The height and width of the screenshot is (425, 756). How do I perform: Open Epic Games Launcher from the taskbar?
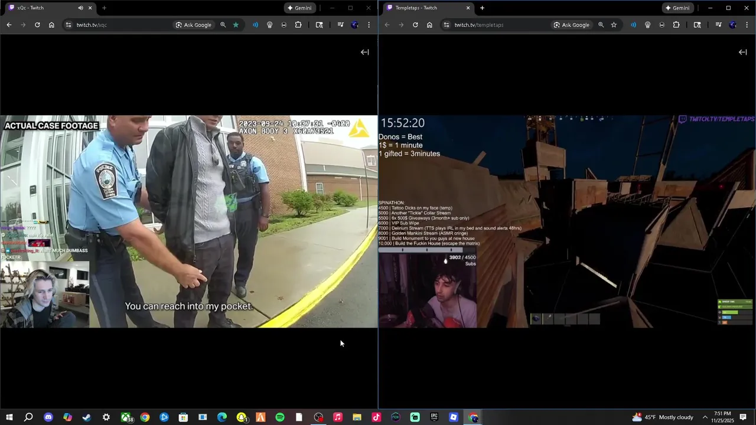pos(434,417)
